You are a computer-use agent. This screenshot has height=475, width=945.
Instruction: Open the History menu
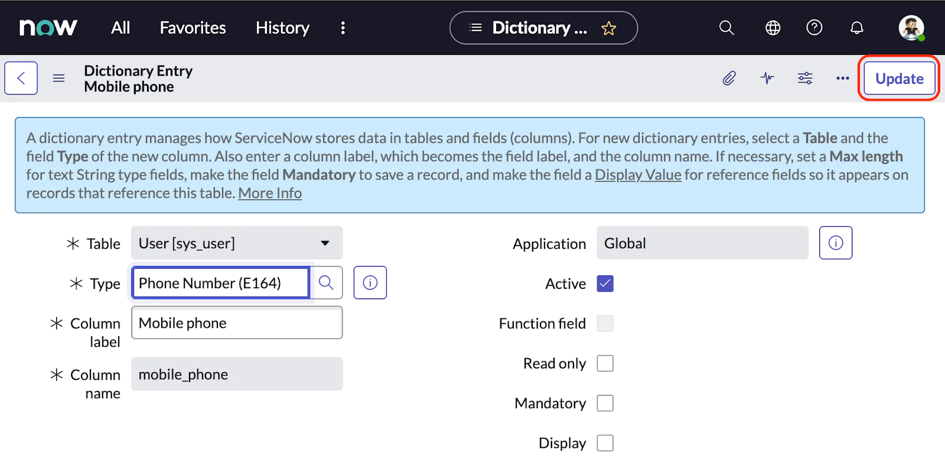point(282,28)
